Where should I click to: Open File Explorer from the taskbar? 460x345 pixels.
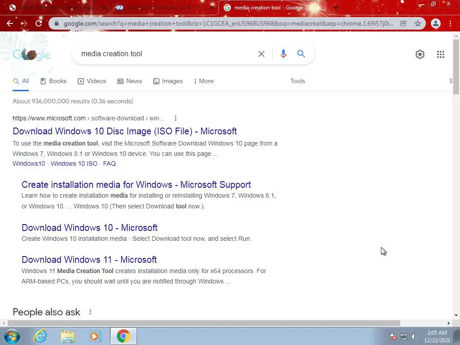pos(68,336)
